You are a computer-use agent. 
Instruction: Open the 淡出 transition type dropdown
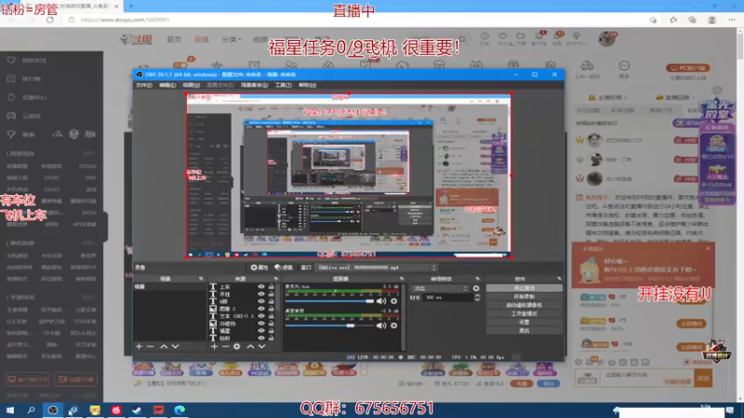pos(441,288)
